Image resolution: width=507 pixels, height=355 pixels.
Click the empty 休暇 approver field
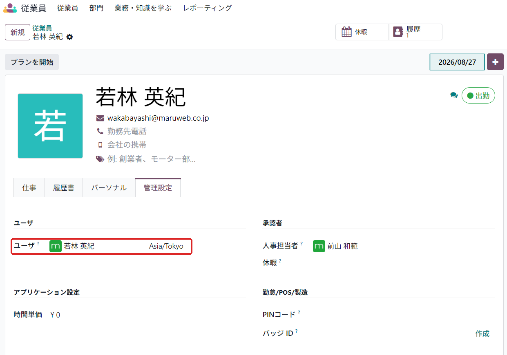coord(404,263)
